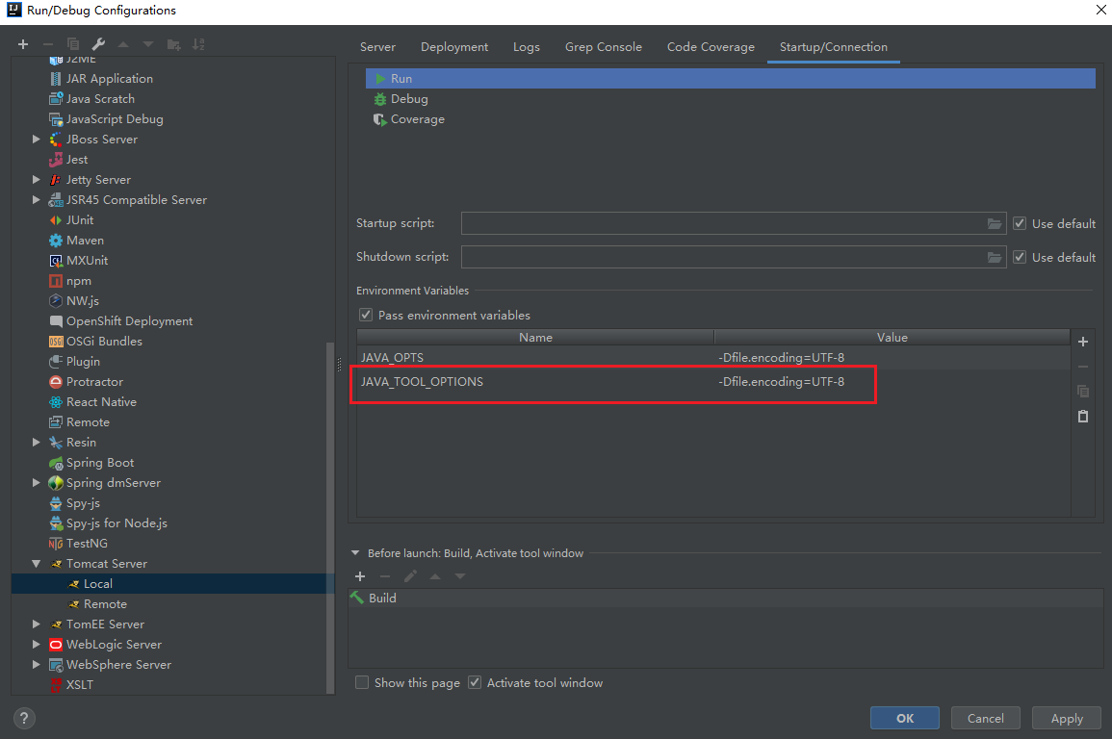Expand WebSphere Server node

click(37, 665)
